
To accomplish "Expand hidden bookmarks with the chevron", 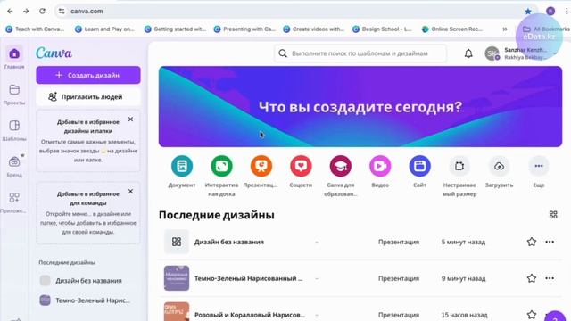I will point(505,29).
